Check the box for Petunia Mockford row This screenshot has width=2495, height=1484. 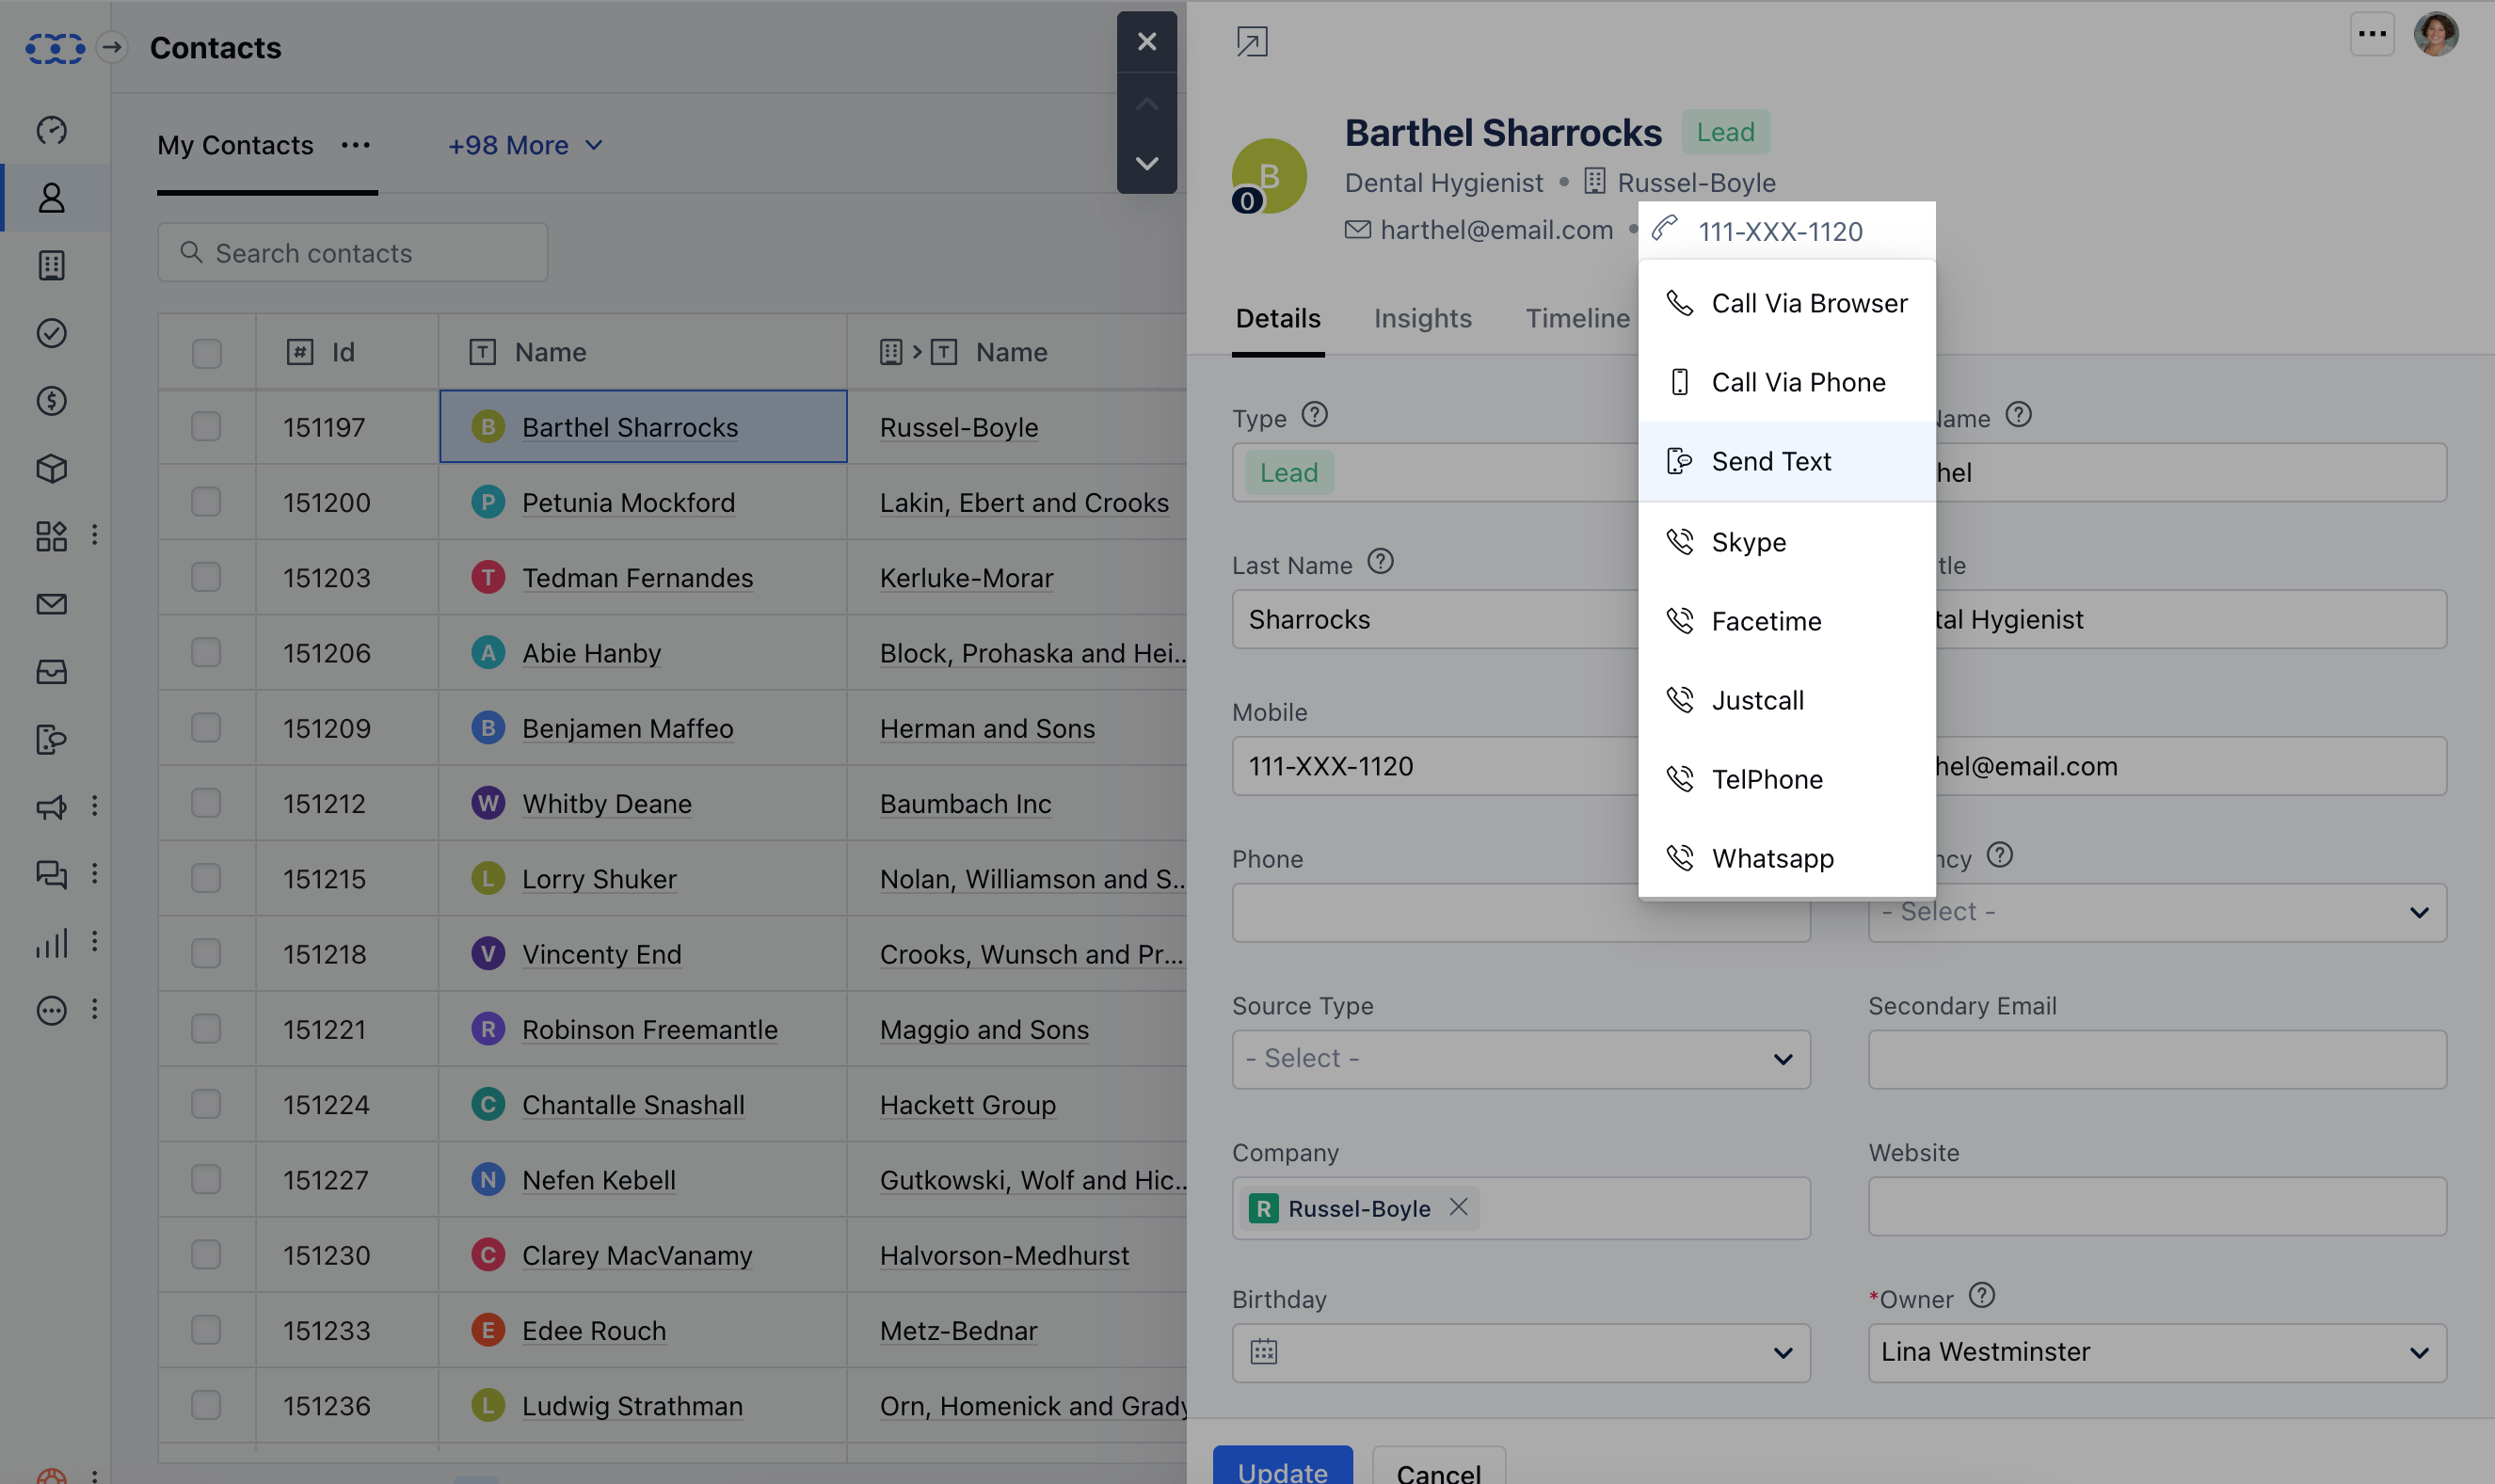coord(206,502)
